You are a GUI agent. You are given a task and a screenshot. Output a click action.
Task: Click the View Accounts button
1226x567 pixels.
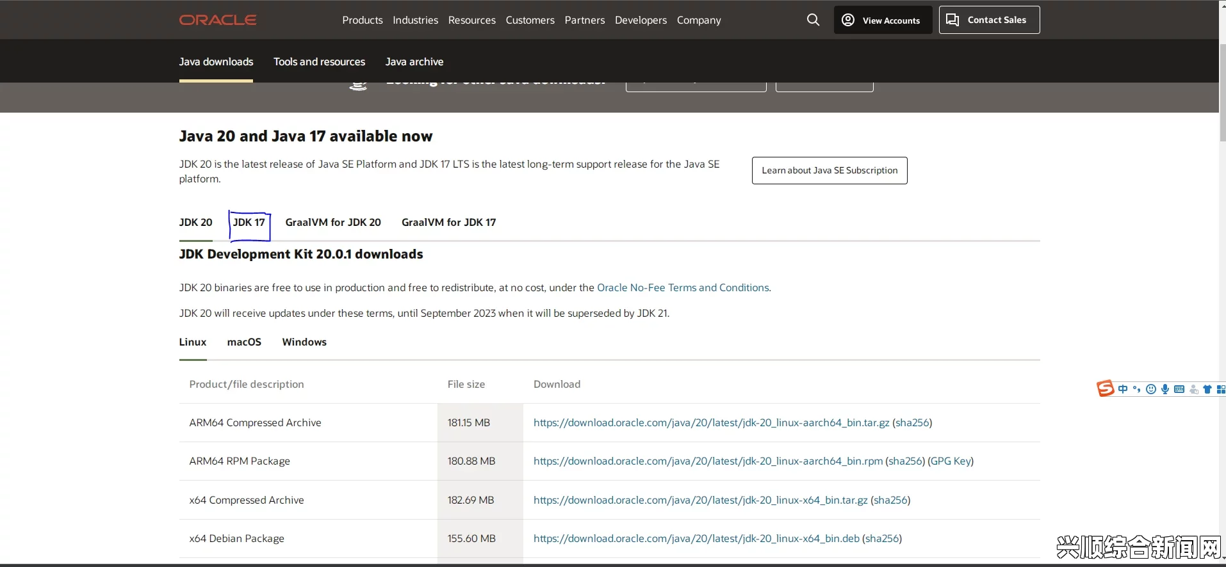(883, 20)
